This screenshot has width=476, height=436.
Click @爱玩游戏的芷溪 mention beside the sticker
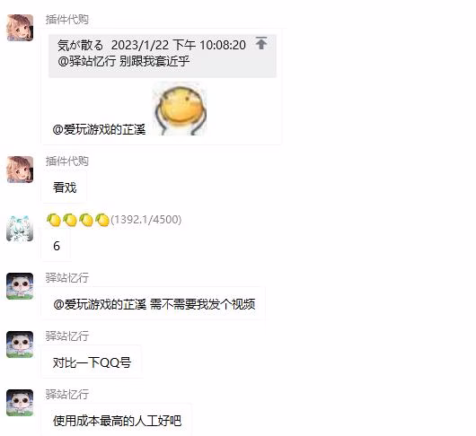99,129
